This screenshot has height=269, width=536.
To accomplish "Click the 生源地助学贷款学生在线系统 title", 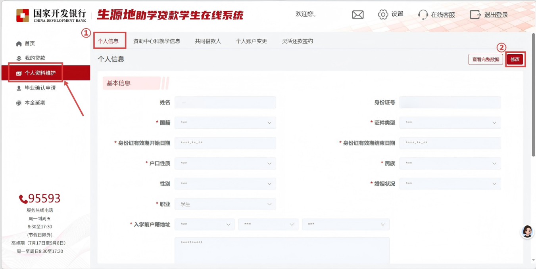I will tap(170, 15).
